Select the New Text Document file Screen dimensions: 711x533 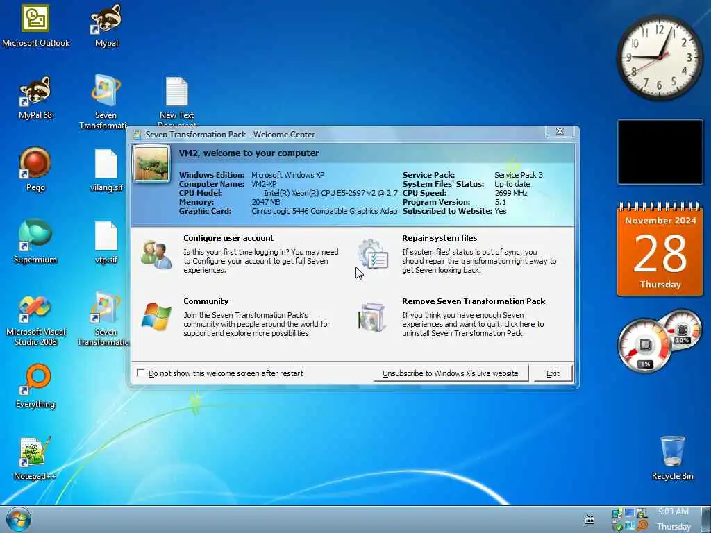click(176, 101)
